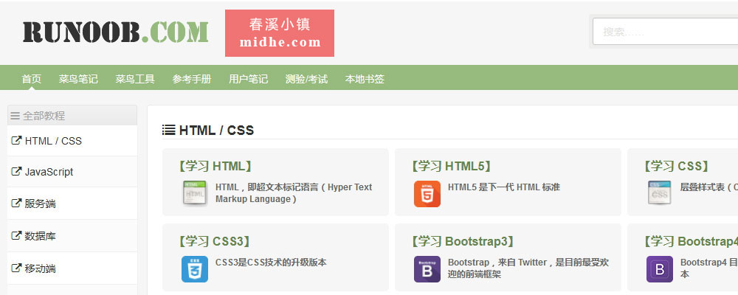The image size is (738, 295).
Task: Open the 【学习 HTML5】 tutorial title
Action: 450,166
